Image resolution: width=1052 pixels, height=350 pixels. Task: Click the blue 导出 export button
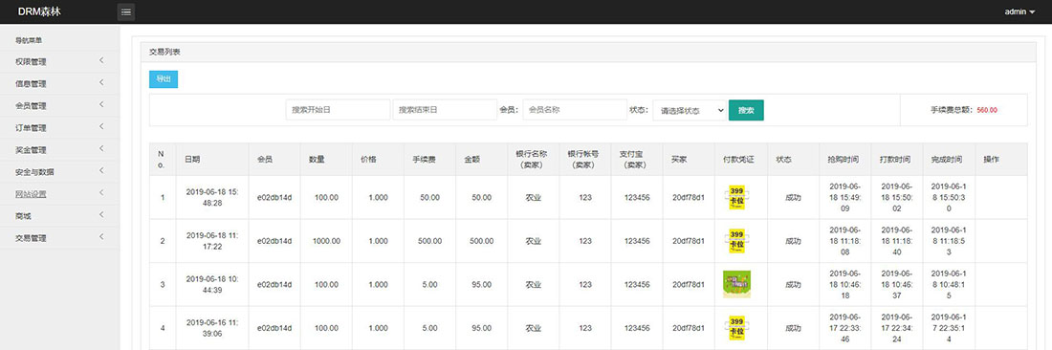[163, 79]
